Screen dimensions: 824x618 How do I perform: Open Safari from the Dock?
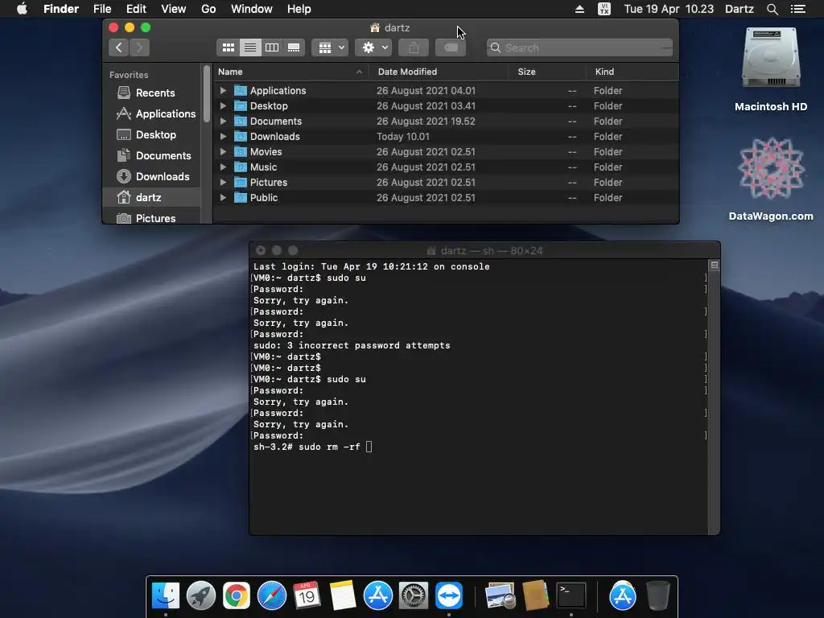[x=272, y=595]
